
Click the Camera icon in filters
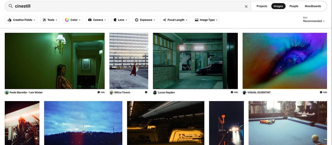tap(90, 20)
